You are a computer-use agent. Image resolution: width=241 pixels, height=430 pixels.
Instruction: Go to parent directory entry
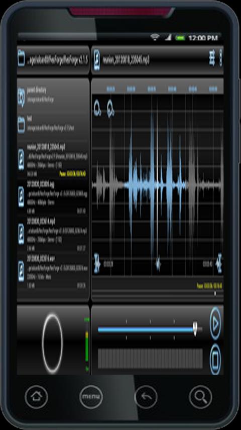(53, 95)
